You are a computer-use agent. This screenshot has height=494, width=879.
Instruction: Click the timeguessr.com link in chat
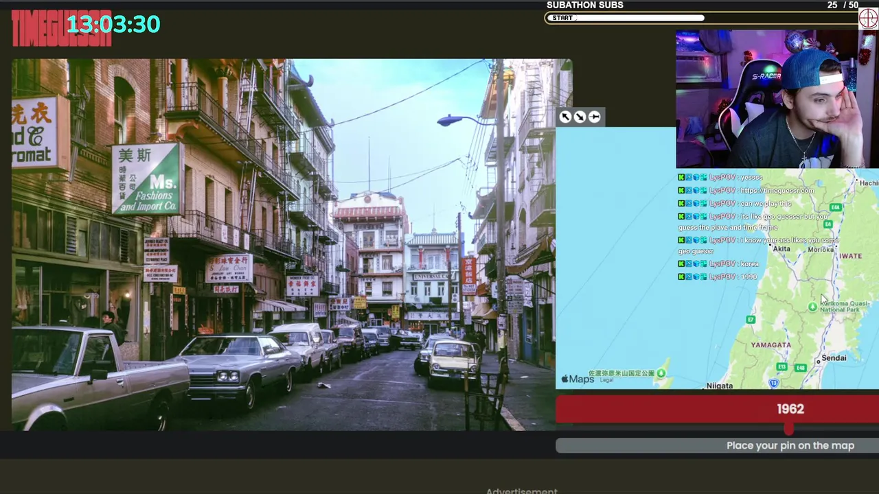(777, 190)
